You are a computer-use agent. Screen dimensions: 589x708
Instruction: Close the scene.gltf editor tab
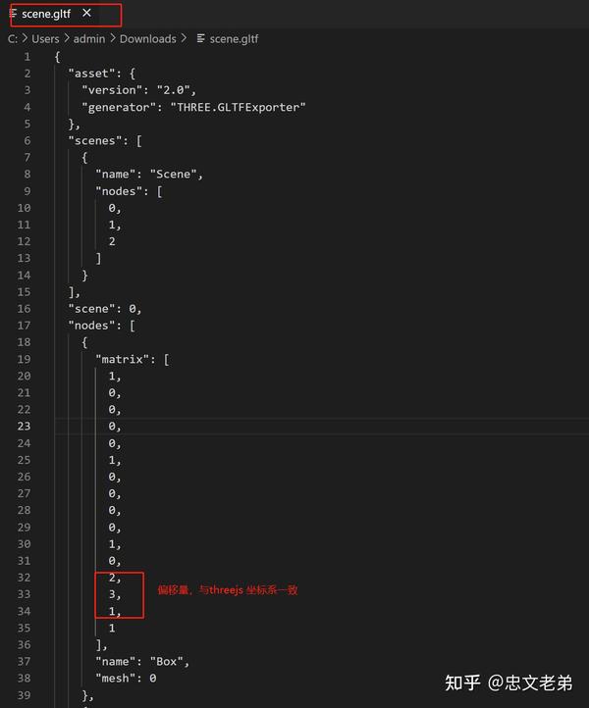tap(86, 13)
